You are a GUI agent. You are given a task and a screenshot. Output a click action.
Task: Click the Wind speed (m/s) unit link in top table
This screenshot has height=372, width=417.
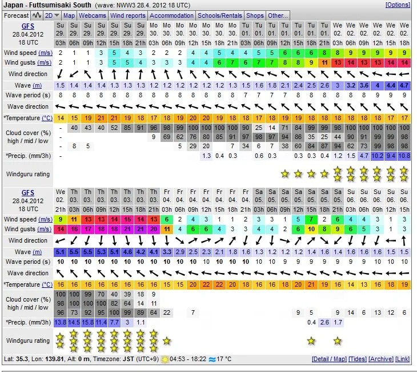tap(46, 53)
